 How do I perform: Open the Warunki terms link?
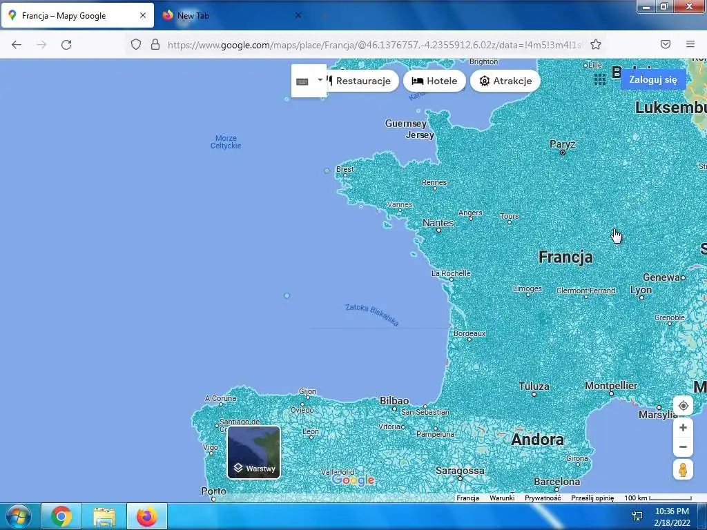tap(502, 498)
